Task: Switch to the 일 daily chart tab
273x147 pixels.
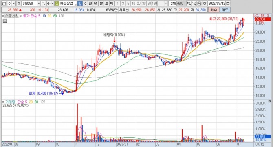Action: click(x=79, y=3)
